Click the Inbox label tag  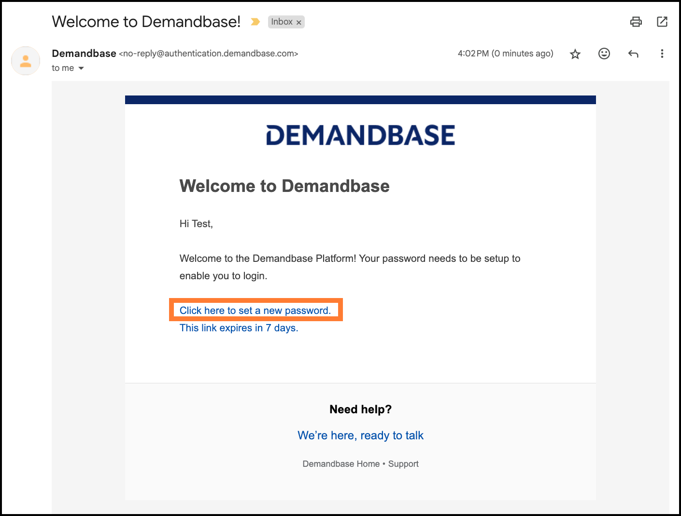(x=282, y=22)
